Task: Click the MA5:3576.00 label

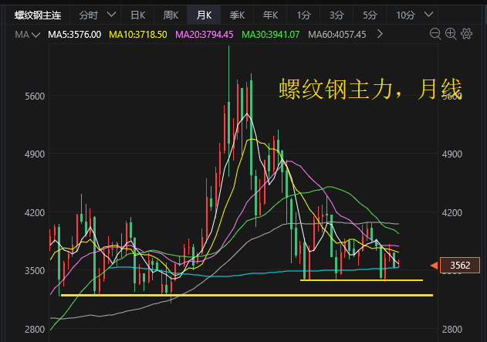Action: [75, 35]
